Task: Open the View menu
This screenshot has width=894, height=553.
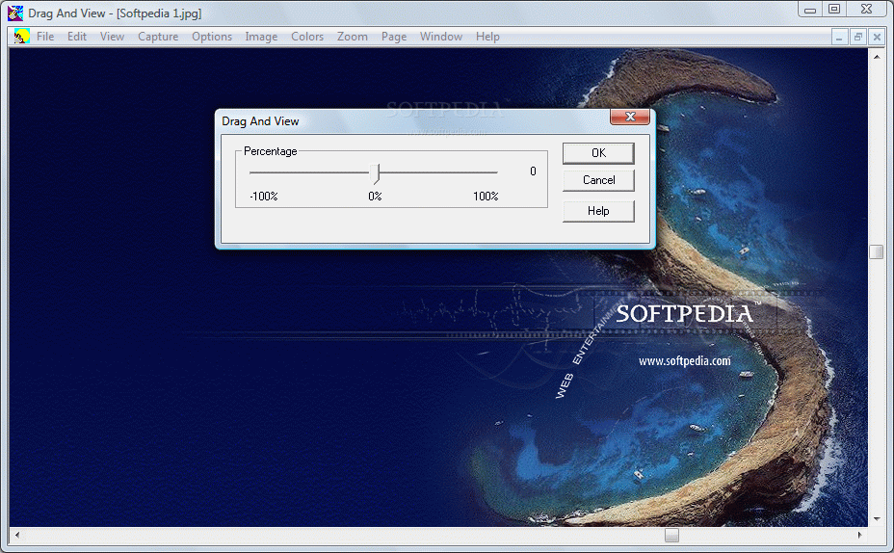Action: (113, 37)
